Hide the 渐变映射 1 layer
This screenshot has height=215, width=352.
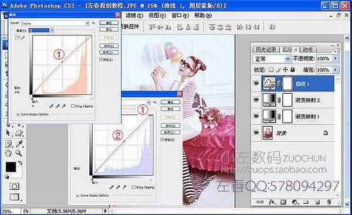point(256,116)
